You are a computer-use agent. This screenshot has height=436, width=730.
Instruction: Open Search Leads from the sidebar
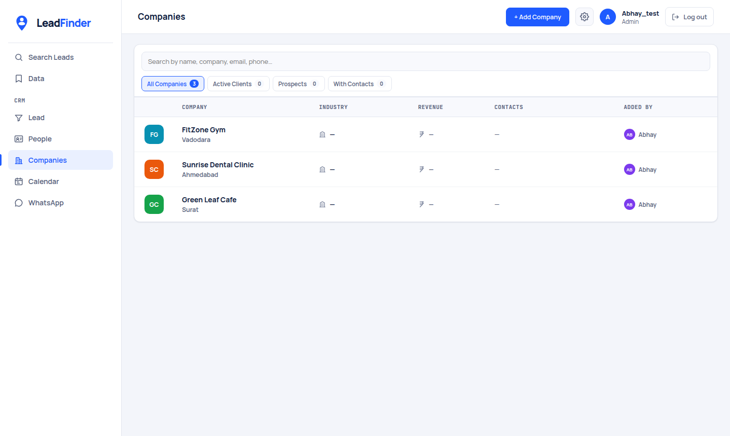61,57
